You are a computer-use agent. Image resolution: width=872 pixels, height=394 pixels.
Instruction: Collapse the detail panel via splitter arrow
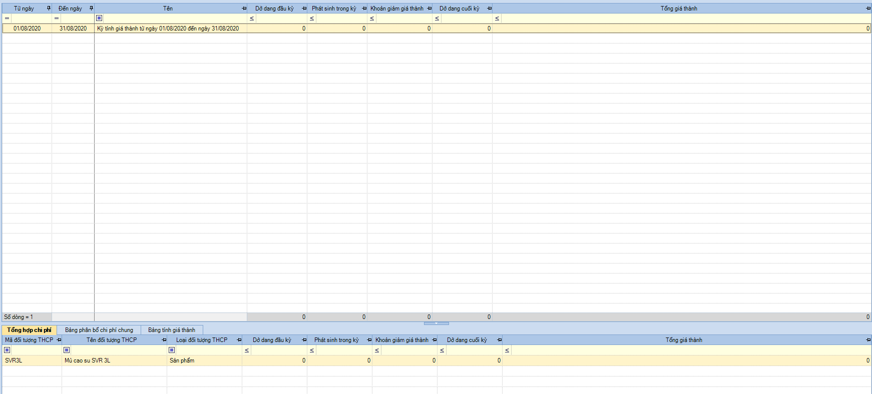click(x=436, y=323)
